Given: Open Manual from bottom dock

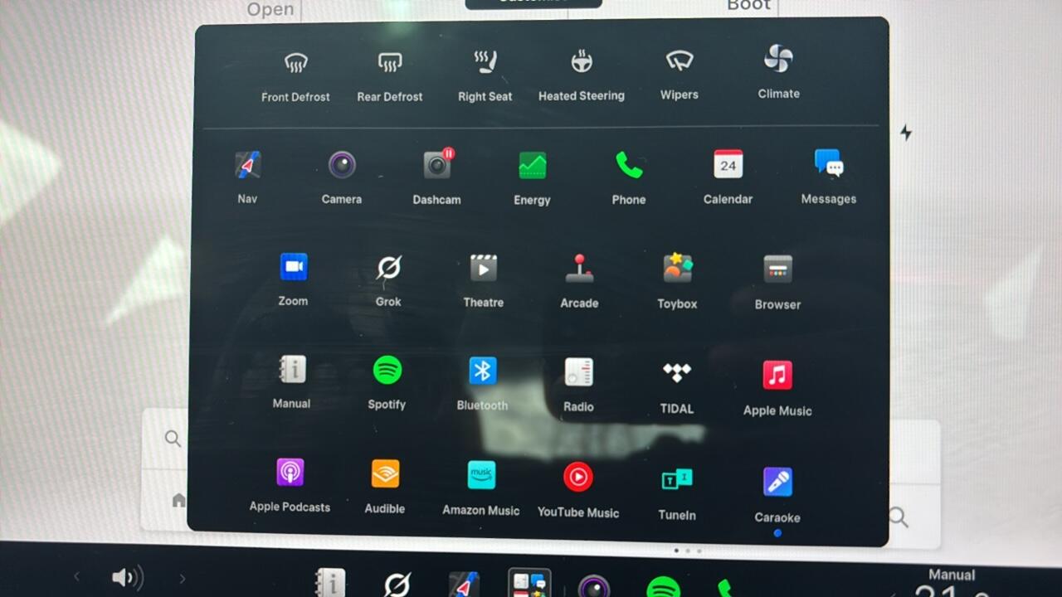Looking at the screenshot, I should pyautogui.click(x=330, y=583).
